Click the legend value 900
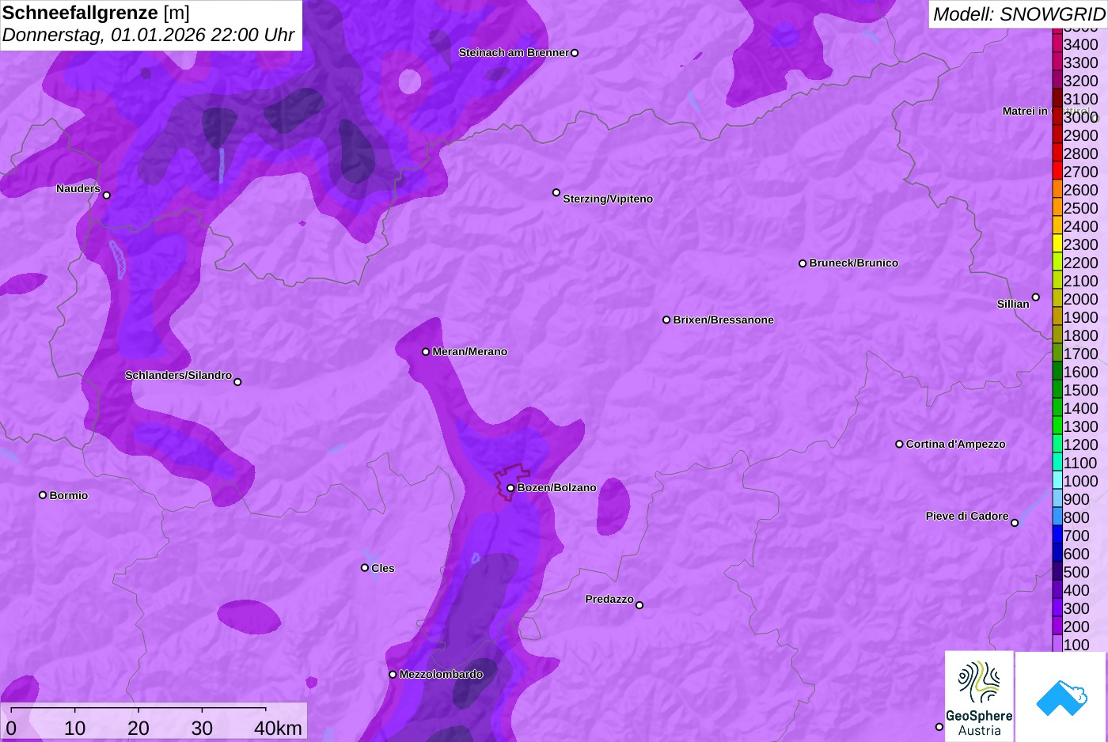This screenshot has width=1108, height=742. (x=1076, y=499)
